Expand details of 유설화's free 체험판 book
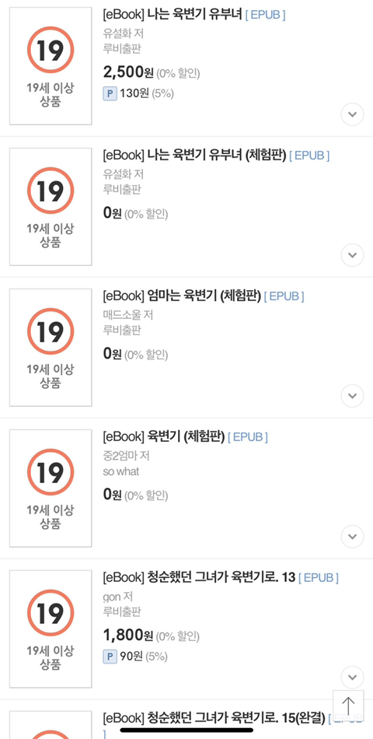Screen dimensions: 373x739 click(352, 255)
